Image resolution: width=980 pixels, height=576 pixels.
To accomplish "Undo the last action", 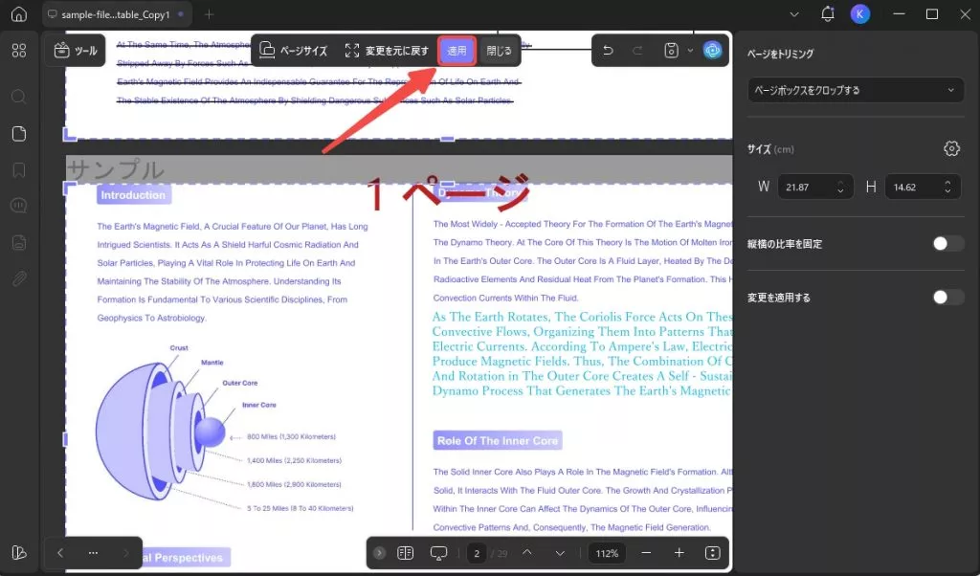I will click(x=608, y=51).
